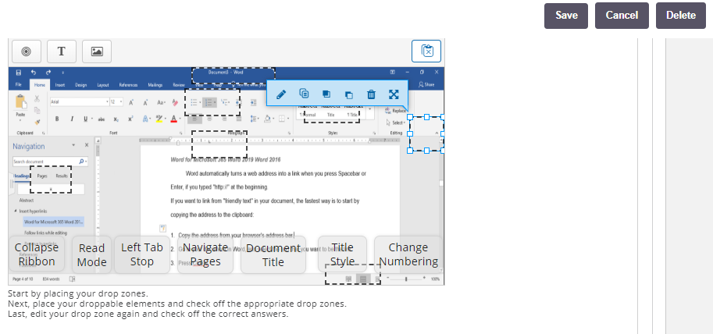713x334 pixels.
Task: Open the Arial font name dropdown
Action: coord(107,102)
